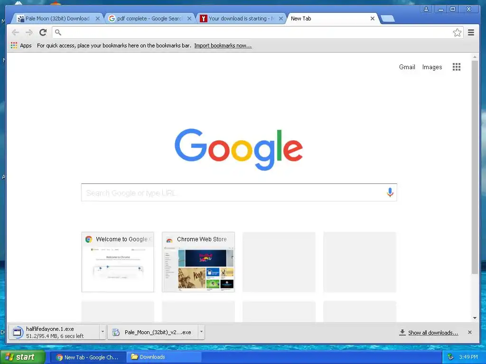Click the Pale_Moon_(32bit)_v2....exe file name

pyautogui.click(x=158, y=332)
